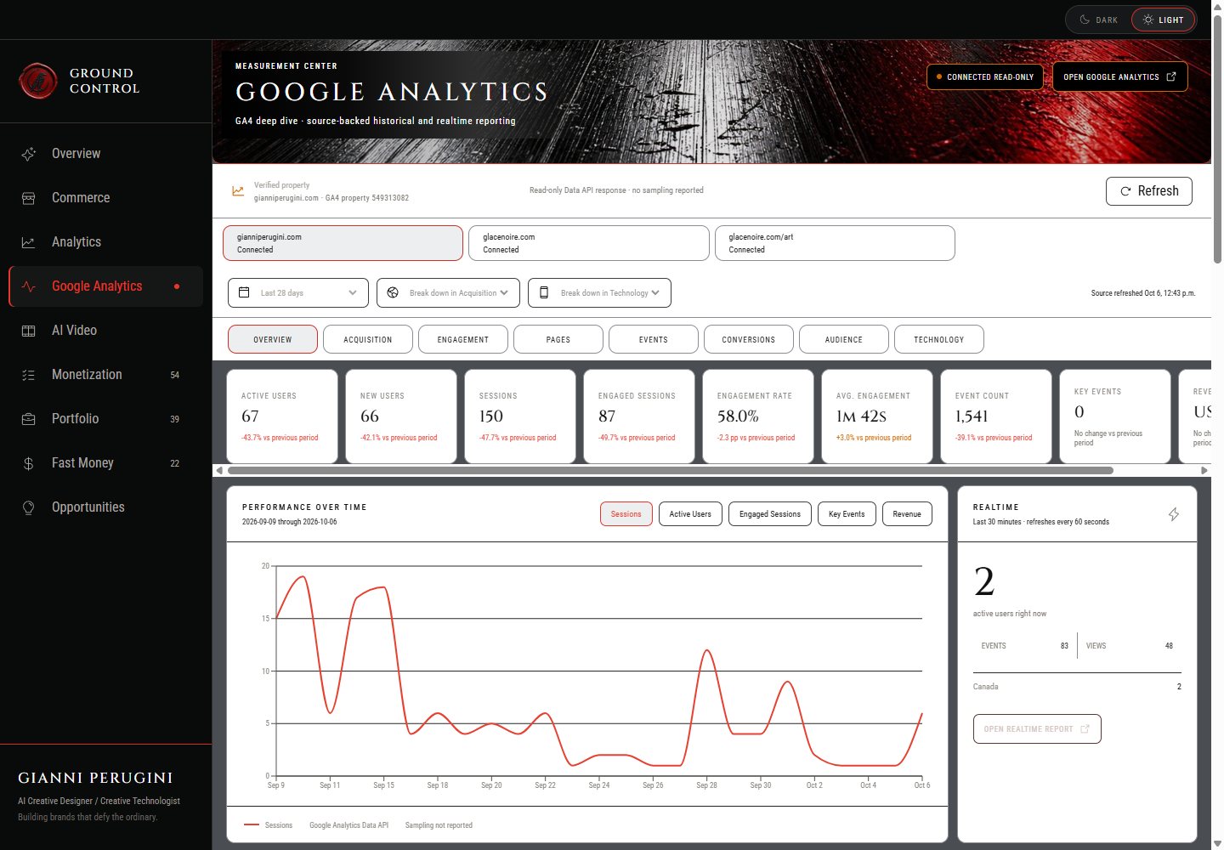Select the glacenoire.com property card
The width and height of the screenshot is (1224, 850).
[589, 243]
